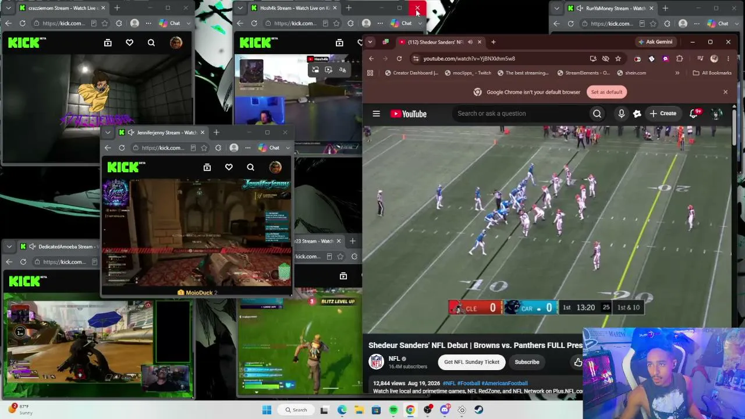The height and width of the screenshot is (419, 745).
Task: Unmute the Jenniferjenny Stream tab audio
Action: [131, 133]
